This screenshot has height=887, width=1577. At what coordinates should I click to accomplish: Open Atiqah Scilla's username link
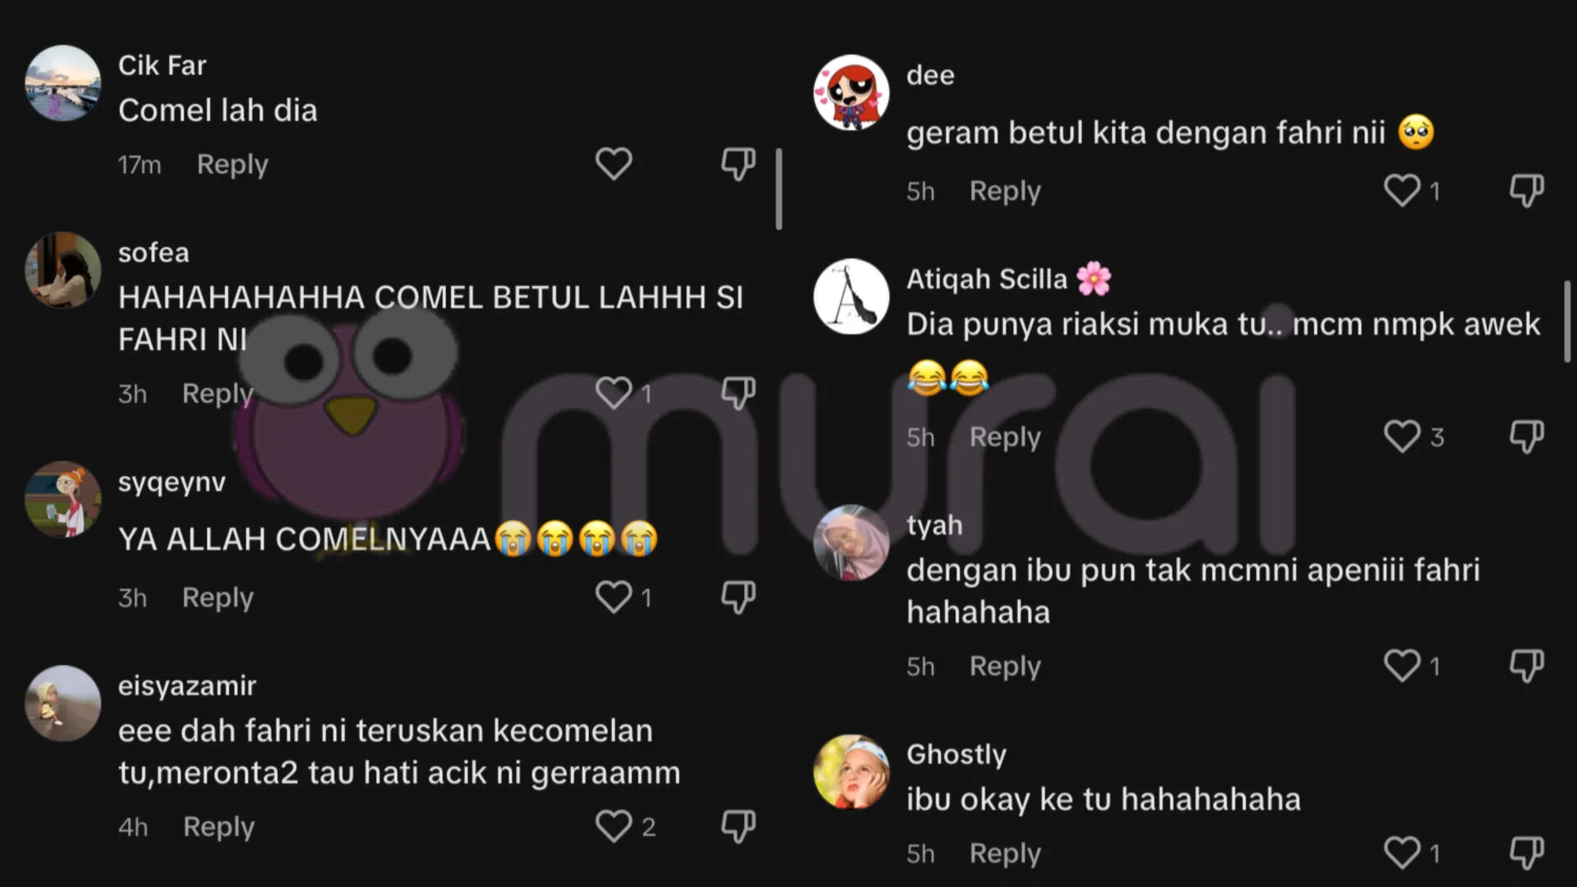[986, 279]
